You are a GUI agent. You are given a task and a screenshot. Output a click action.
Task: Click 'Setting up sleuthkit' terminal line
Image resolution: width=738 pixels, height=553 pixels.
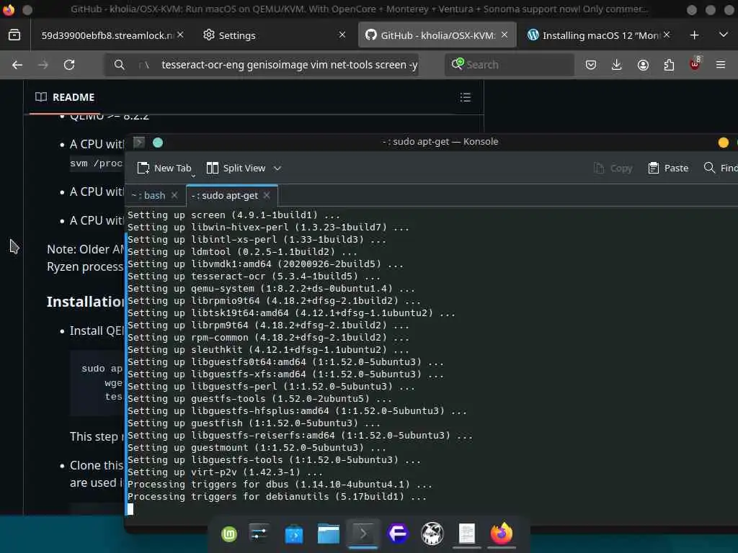click(x=268, y=350)
